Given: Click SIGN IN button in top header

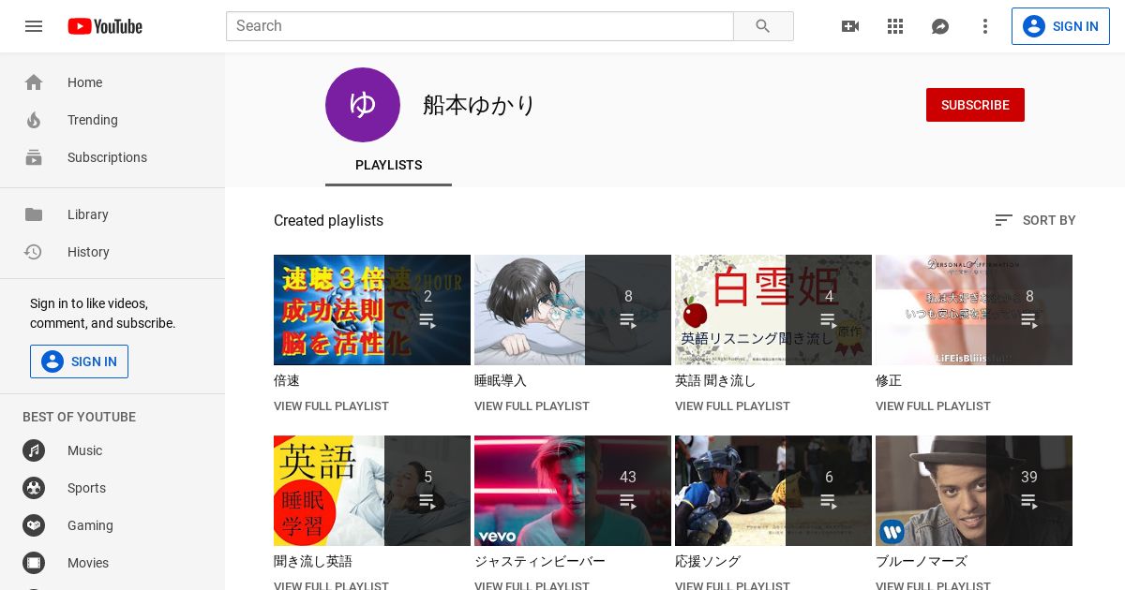Looking at the screenshot, I should click(x=1060, y=26).
